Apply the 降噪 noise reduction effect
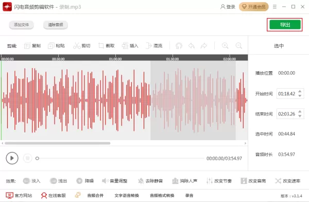 point(85,181)
